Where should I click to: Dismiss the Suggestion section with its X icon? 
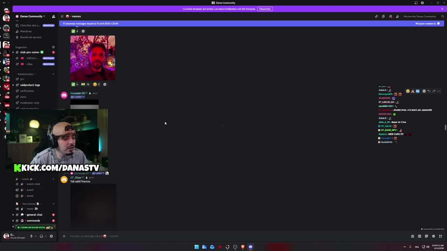pos(53,47)
